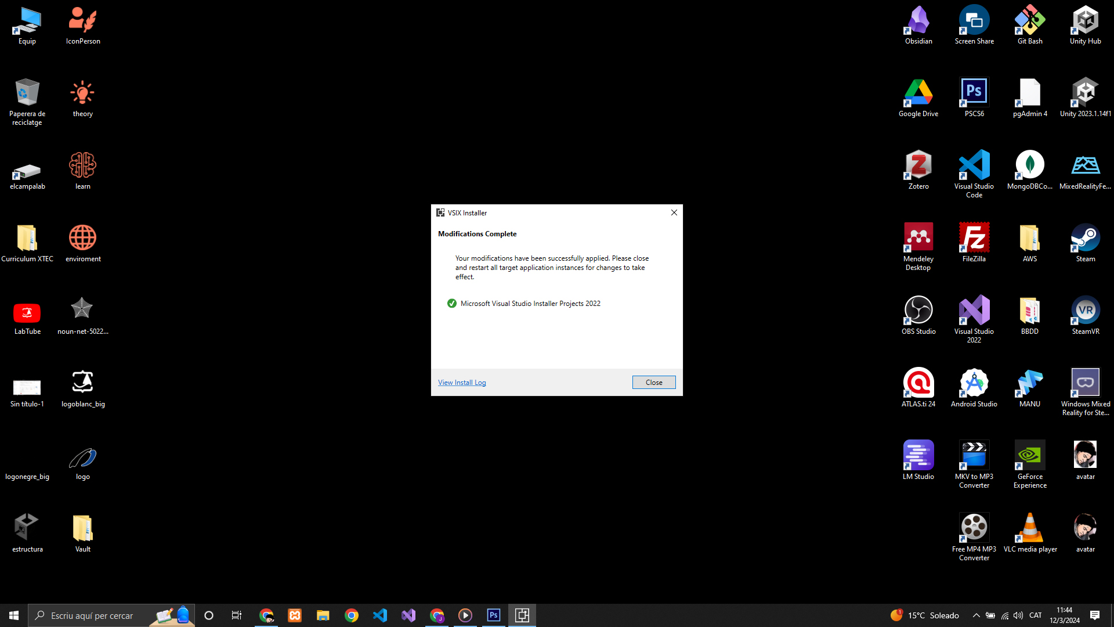Screen dimensions: 1114x627
Task: Select the Android Studio desktop icon
Action: pos(974,388)
